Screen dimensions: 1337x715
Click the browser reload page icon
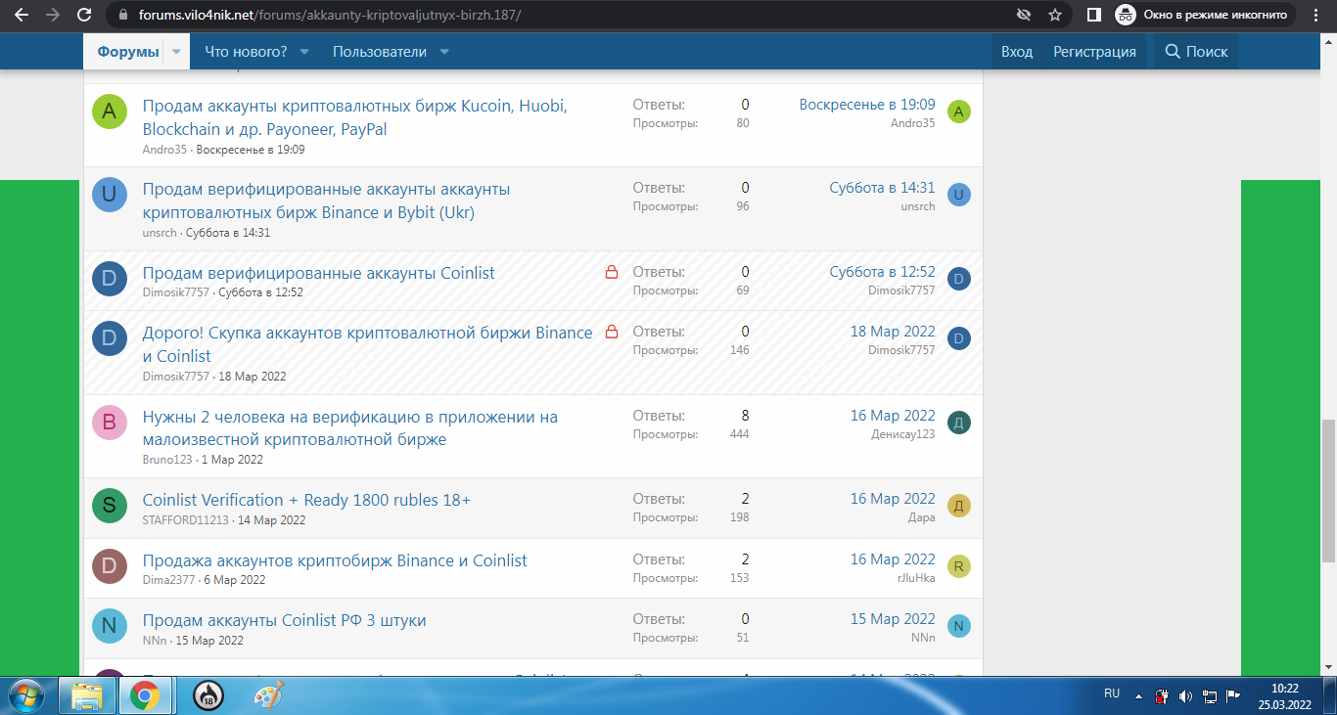[84, 16]
